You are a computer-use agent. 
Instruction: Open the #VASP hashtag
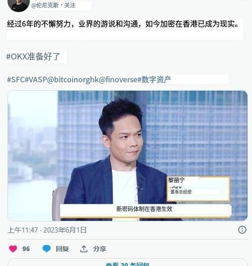pos(36,80)
